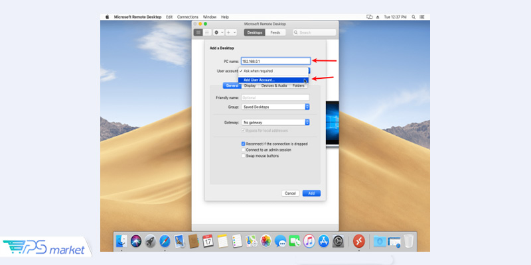
Task: Open the gear settings toolbar menu
Action: [218, 32]
